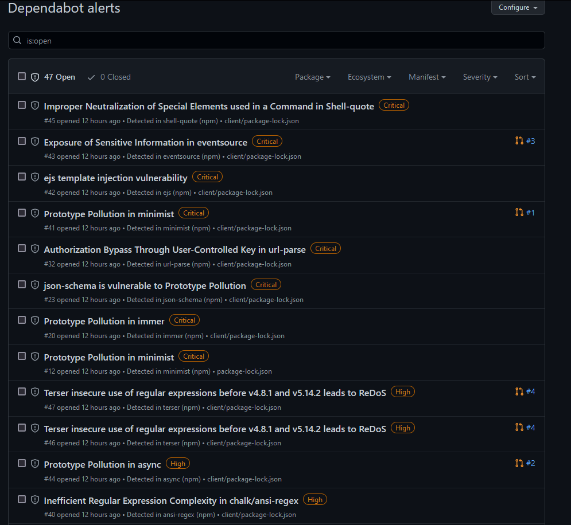Viewport: 571px width, 525px height.
Task: Click the Dependabot alerts heading
Action: [64, 7]
